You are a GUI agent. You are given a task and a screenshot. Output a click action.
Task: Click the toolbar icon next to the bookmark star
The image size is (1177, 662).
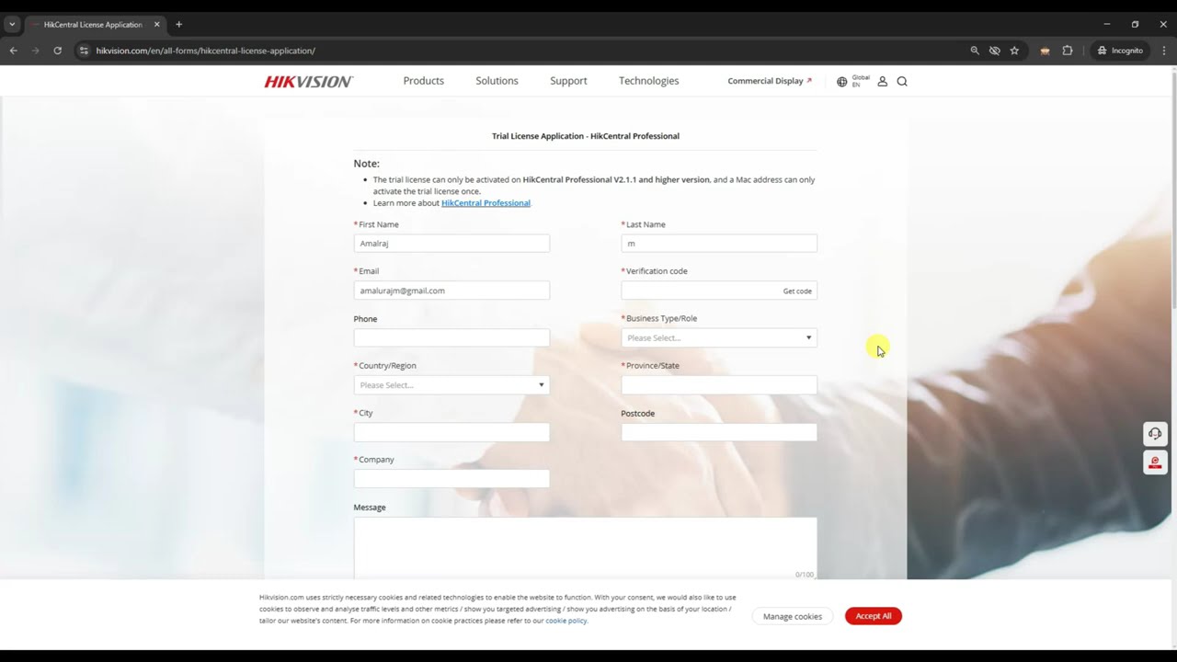point(1045,51)
